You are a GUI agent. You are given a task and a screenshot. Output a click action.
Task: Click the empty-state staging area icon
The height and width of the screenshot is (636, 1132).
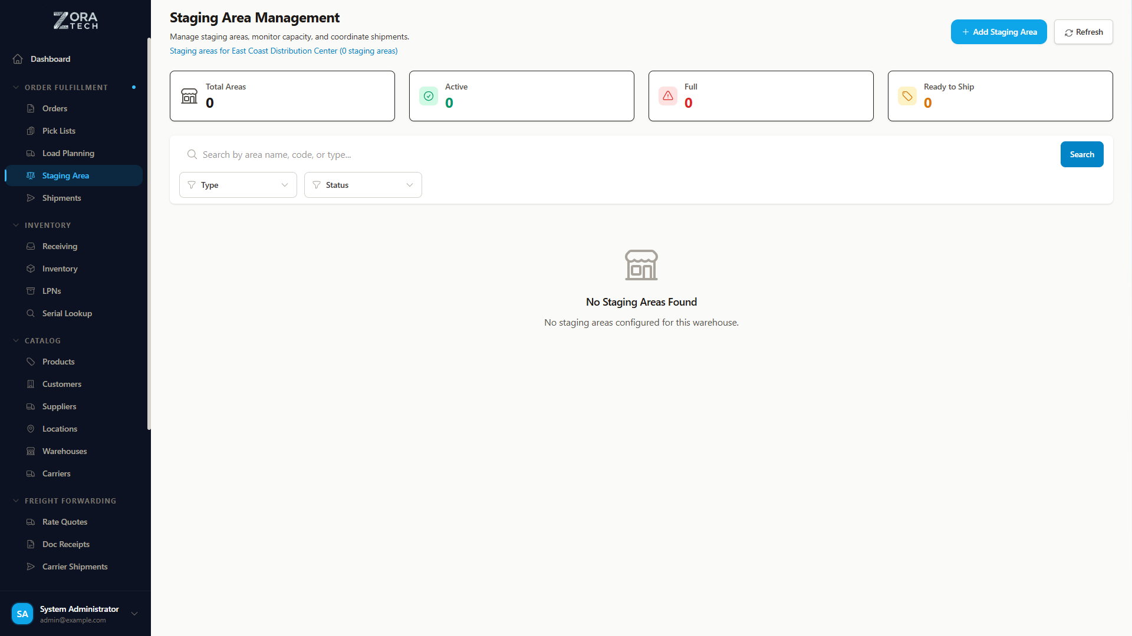[x=641, y=265]
